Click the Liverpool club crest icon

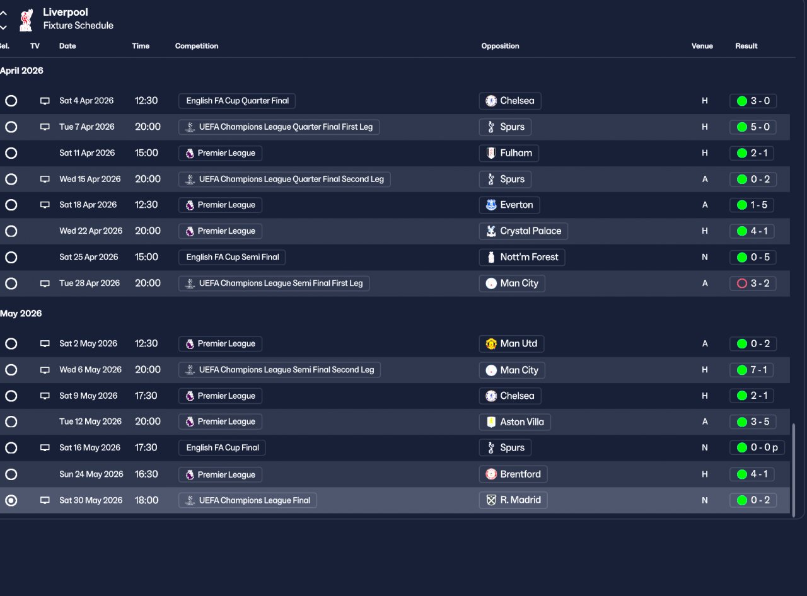click(x=26, y=20)
